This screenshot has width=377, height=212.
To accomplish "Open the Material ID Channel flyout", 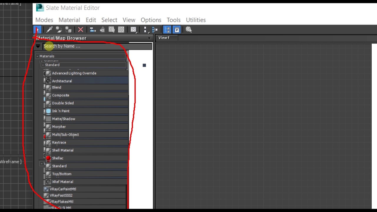I will pos(133,30).
